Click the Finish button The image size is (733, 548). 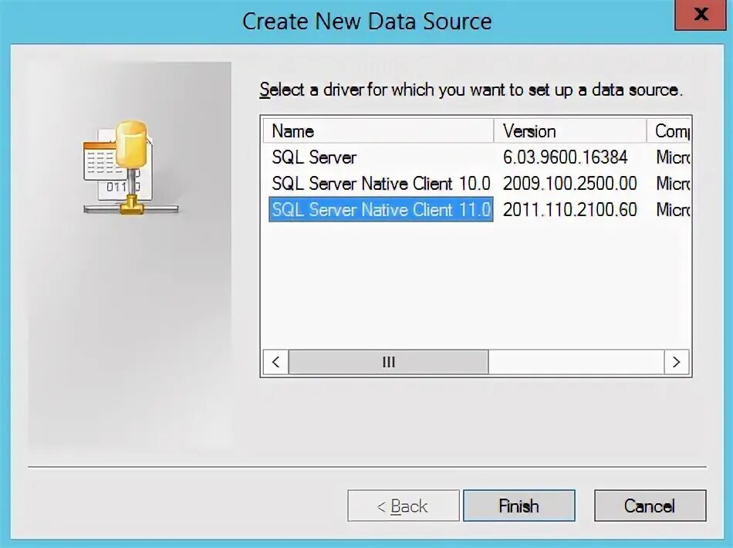519,506
